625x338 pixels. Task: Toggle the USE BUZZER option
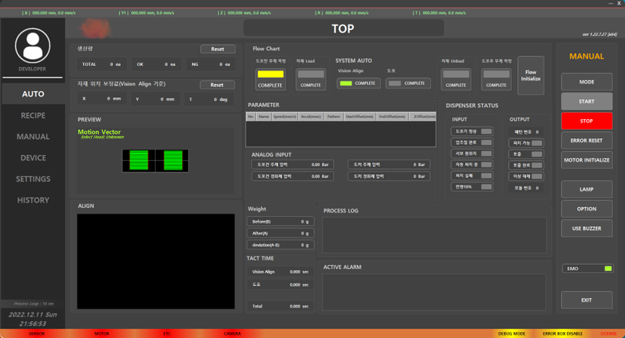pos(586,228)
